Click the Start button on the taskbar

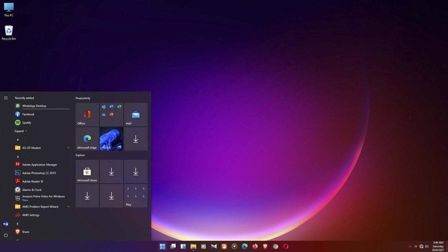tap(162, 246)
